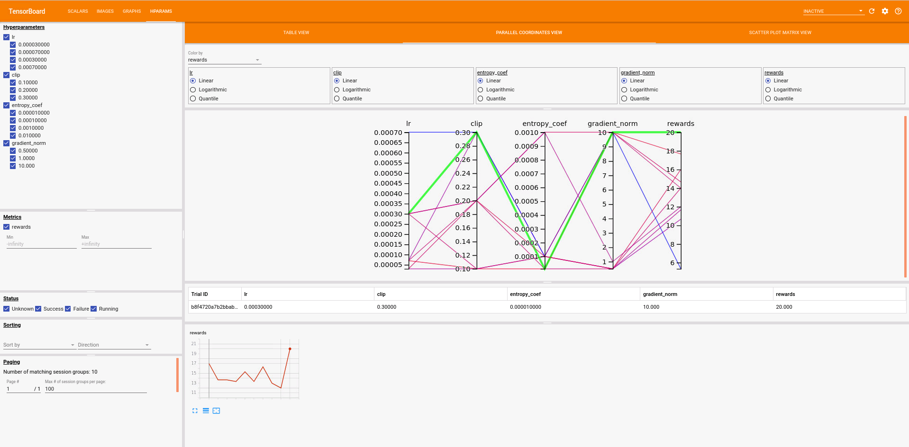Uncheck clip value 0.10000
Viewport: 909px width, 447px height.
(x=13, y=82)
